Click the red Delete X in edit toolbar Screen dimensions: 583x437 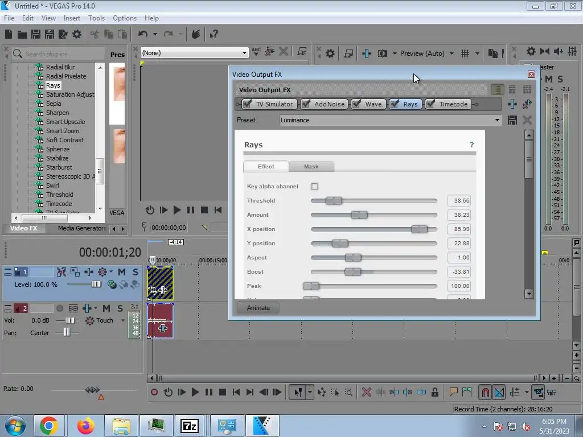tap(366, 392)
